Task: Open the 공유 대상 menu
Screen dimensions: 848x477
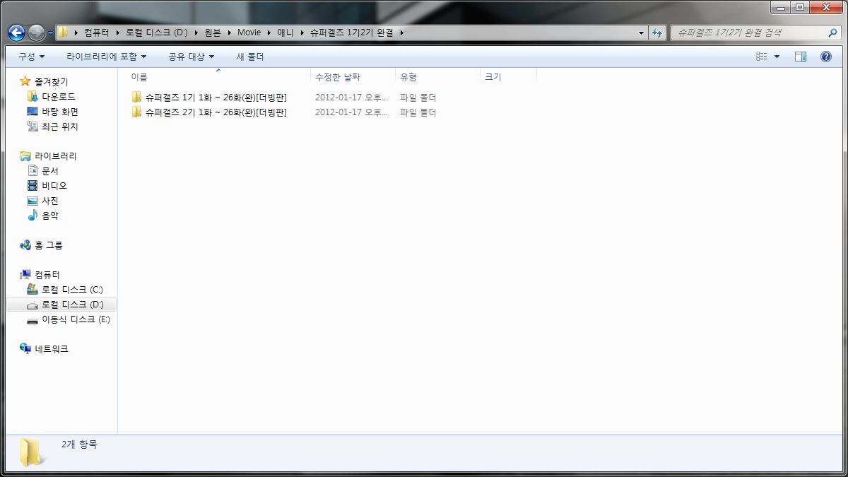Action: pyautogui.click(x=191, y=57)
